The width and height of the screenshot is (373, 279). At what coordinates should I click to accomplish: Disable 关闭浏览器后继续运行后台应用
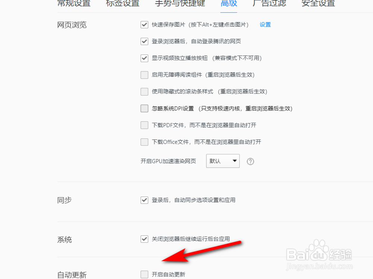pyautogui.click(x=144, y=239)
